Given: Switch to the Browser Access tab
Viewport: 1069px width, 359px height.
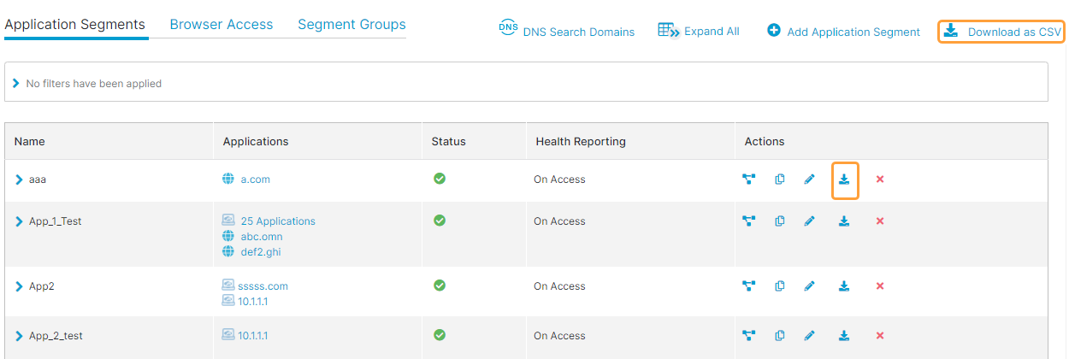Looking at the screenshot, I should point(221,25).
